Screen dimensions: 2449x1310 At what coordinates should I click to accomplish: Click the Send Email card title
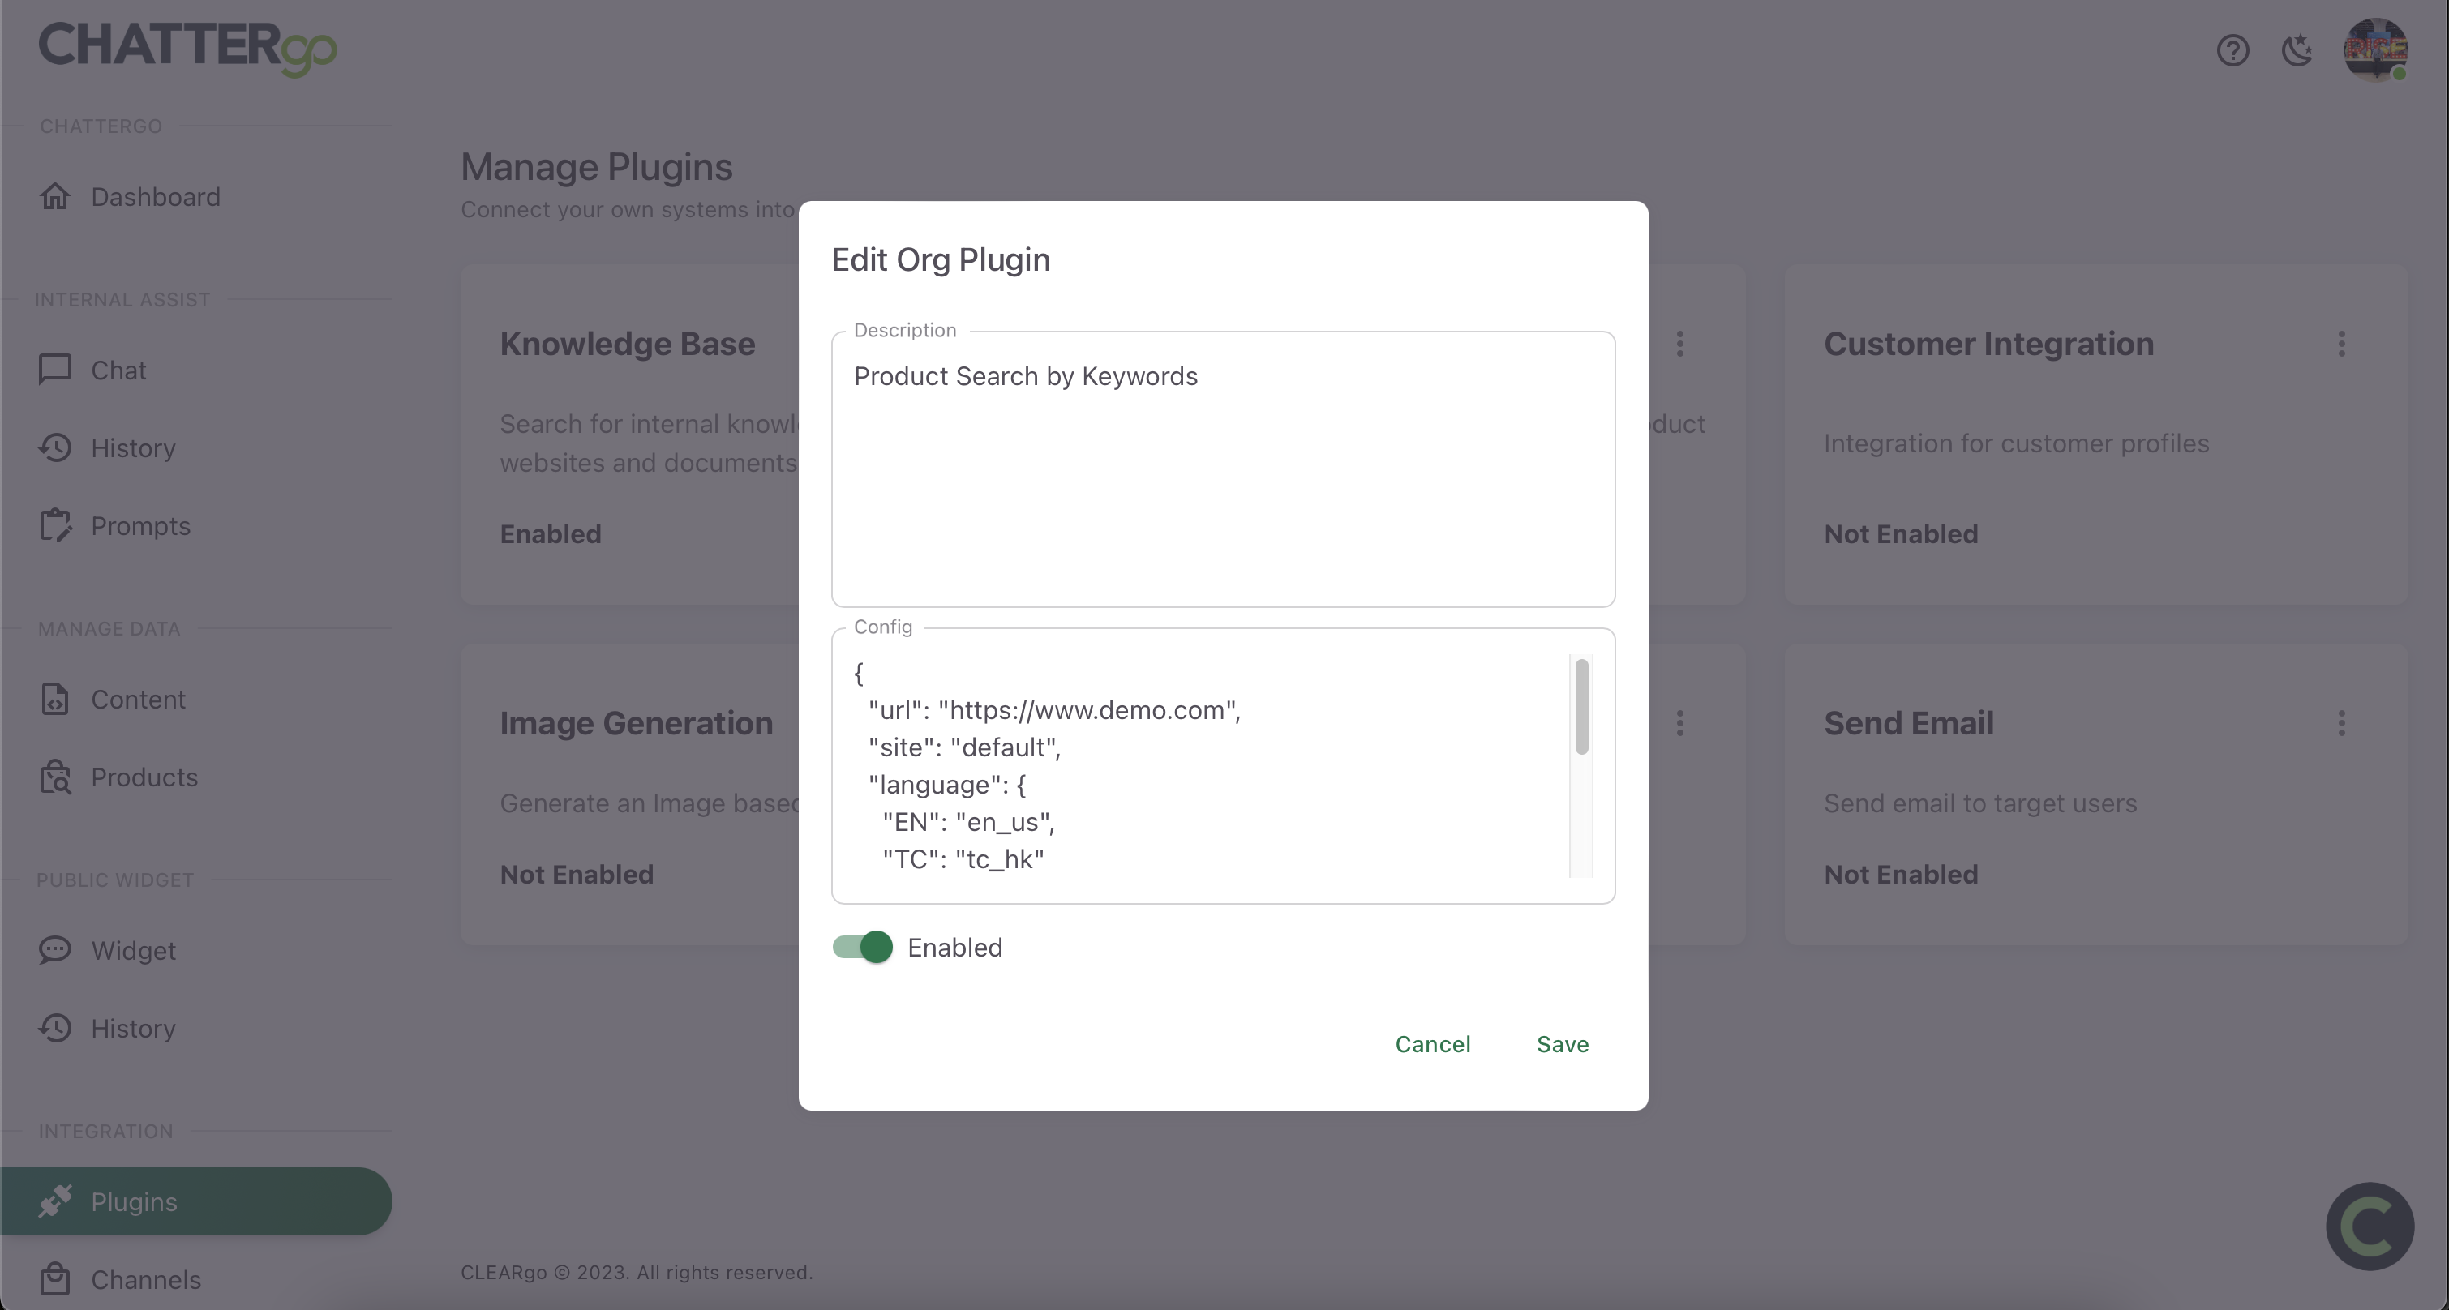tap(1909, 723)
